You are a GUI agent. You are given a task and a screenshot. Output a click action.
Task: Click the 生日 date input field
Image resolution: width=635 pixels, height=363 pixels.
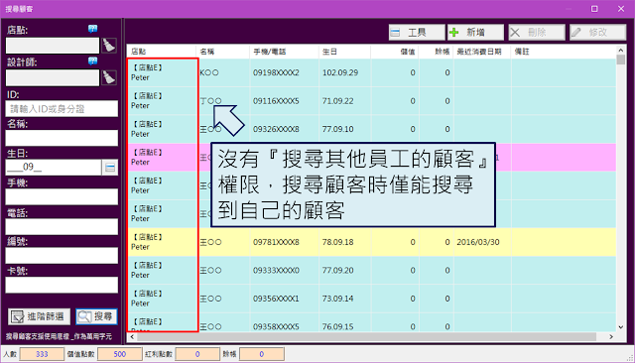pos(53,168)
